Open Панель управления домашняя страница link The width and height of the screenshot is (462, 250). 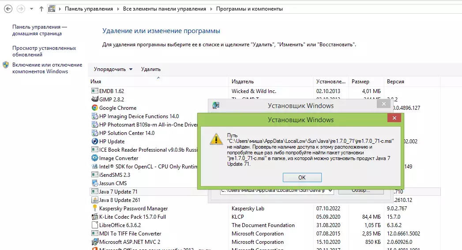click(39, 30)
